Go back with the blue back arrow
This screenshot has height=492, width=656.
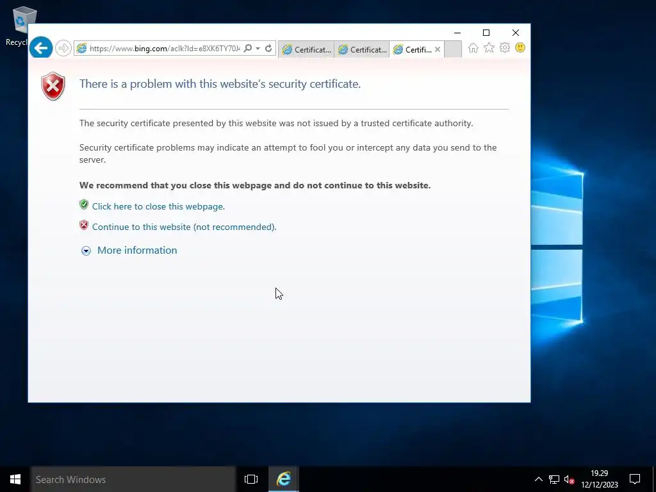point(41,48)
